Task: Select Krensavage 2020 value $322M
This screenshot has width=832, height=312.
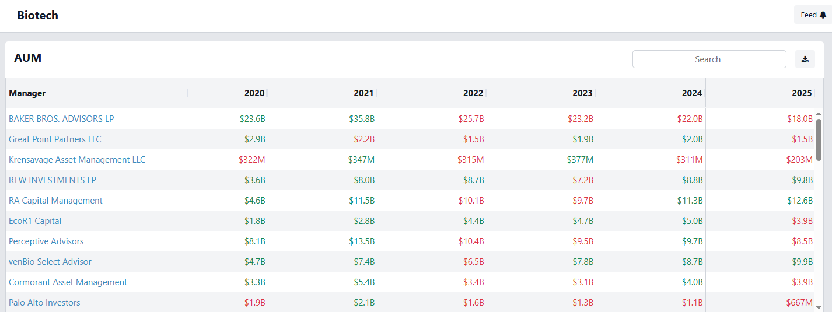Action: (252, 159)
